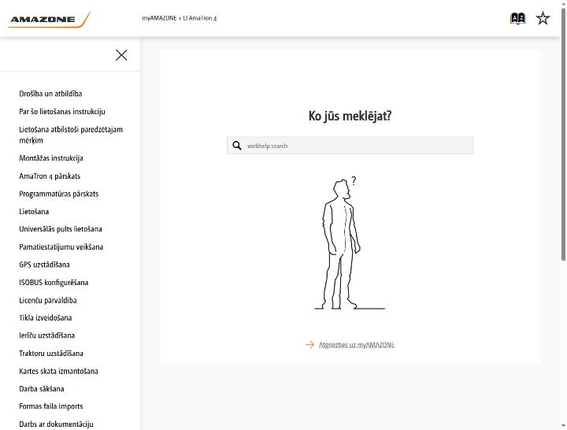This screenshot has height=430, width=567.
Task: Click the AMAZONE logo
Action: pyautogui.click(x=49, y=20)
